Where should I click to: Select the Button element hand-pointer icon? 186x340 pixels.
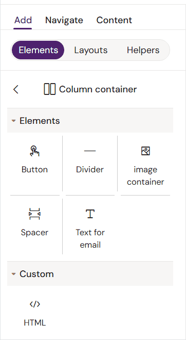(34, 151)
